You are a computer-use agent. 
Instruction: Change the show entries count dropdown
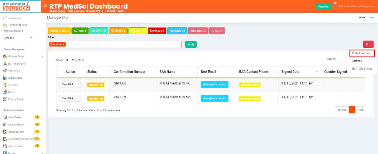tap(69, 60)
